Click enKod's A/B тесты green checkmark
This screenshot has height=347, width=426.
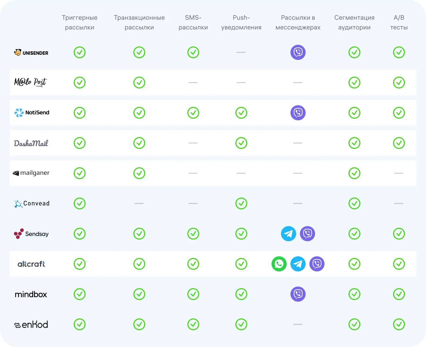[399, 324]
